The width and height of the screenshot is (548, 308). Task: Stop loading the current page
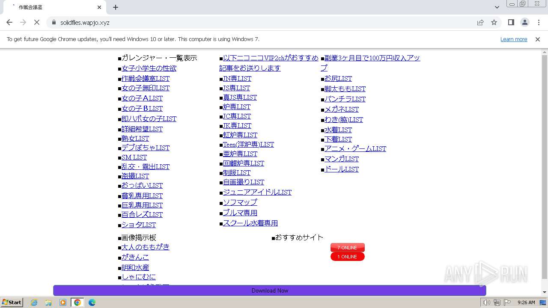coord(37,22)
